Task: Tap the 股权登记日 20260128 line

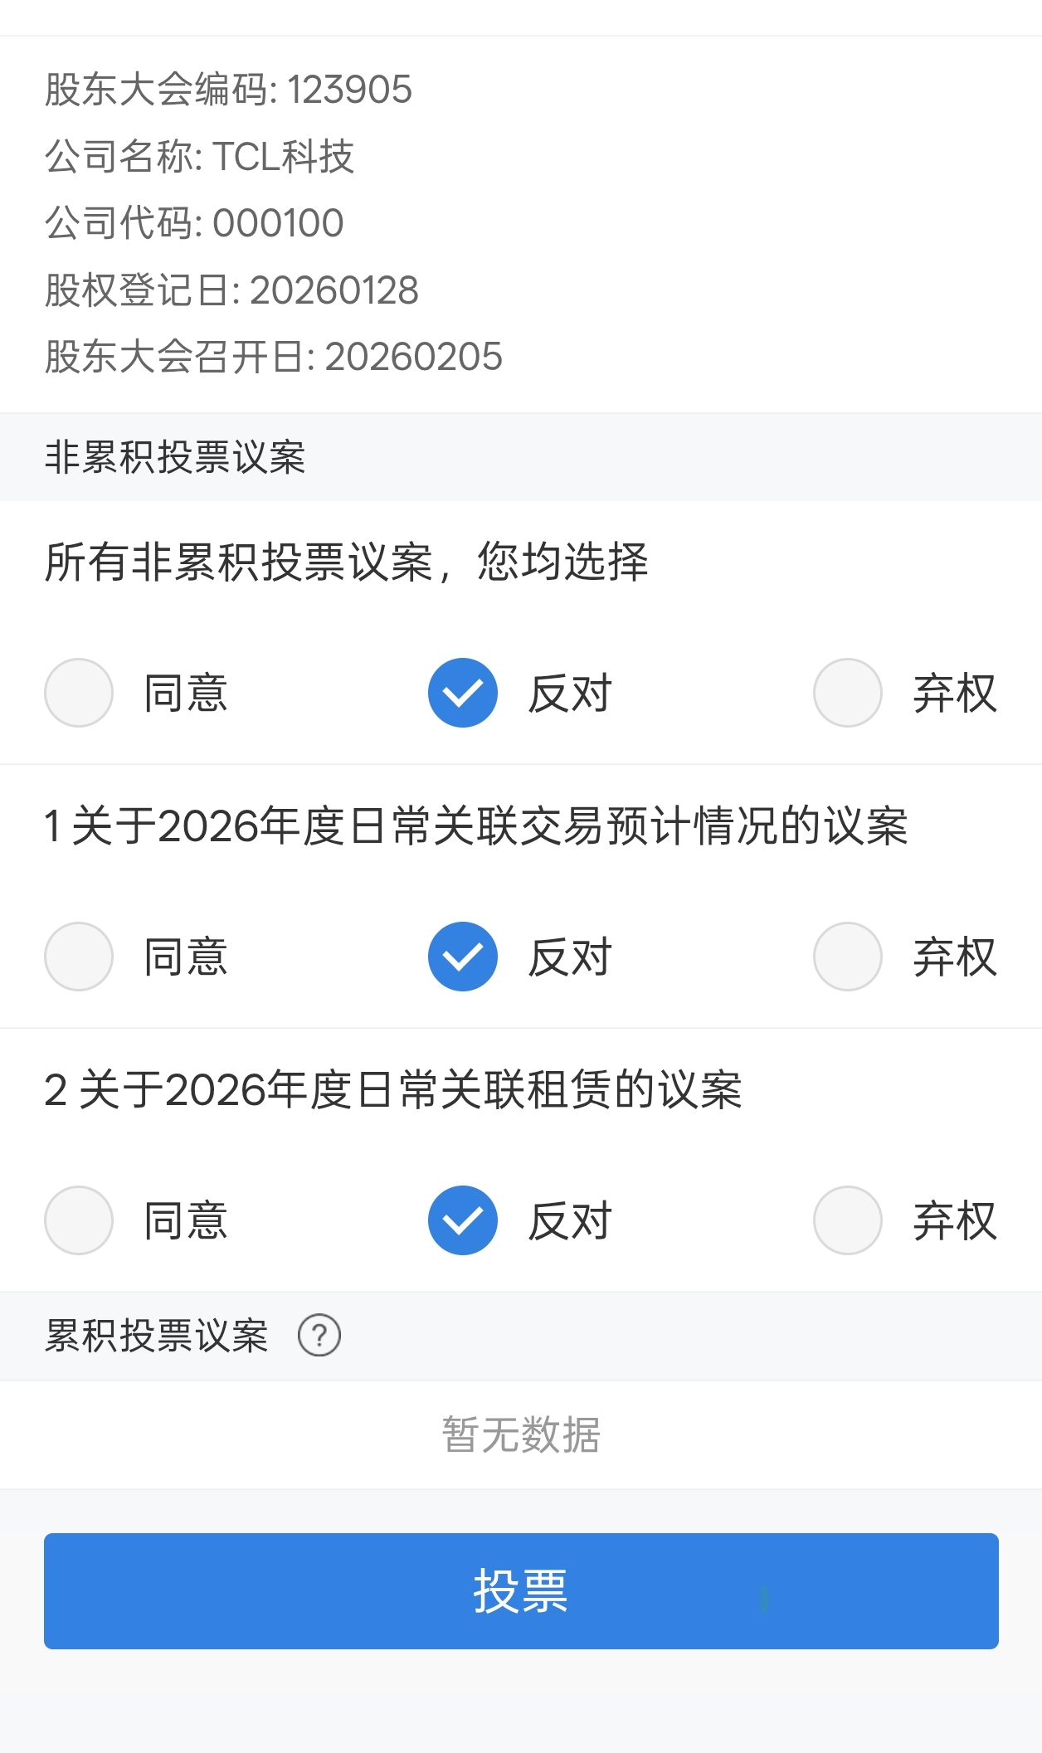Action: click(231, 290)
